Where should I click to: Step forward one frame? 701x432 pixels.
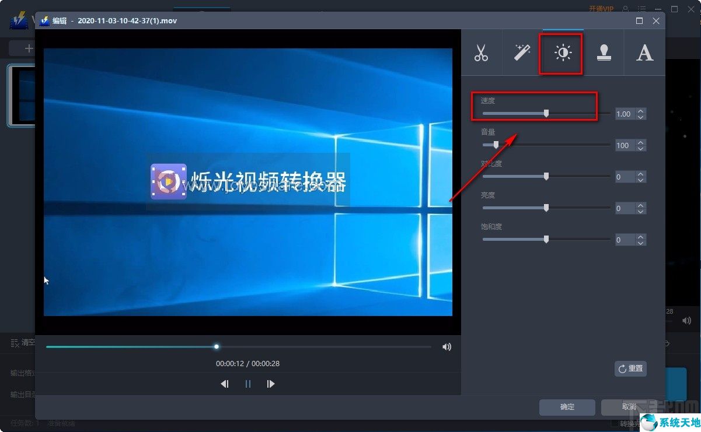270,384
